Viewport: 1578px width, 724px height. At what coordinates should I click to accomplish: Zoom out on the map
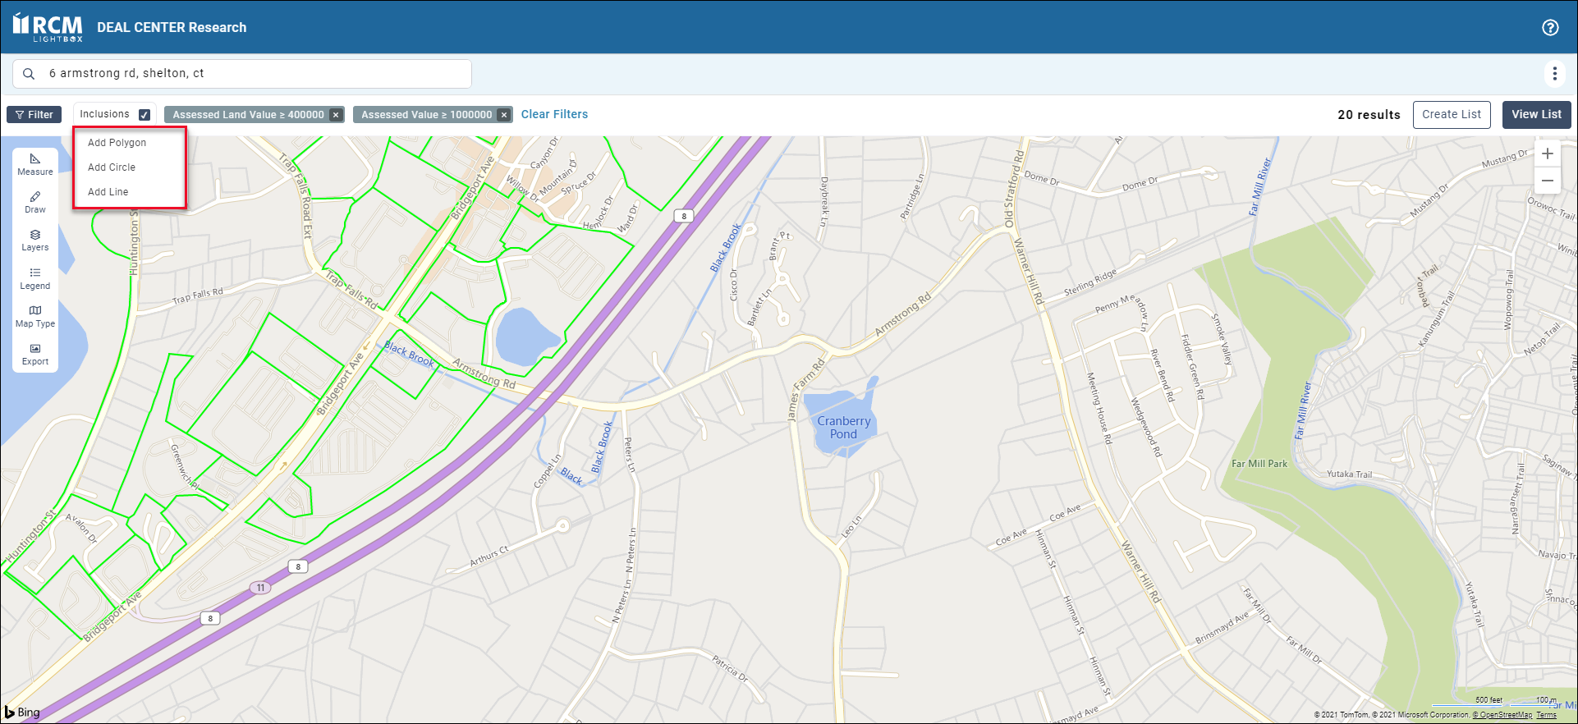tap(1547, 181)
